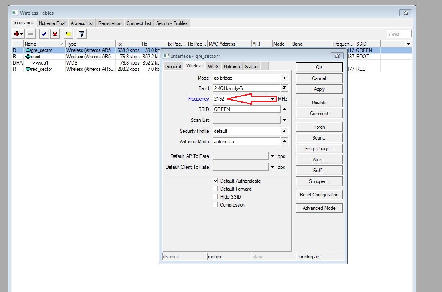Click the red X Disable icon
The image size is (442, 292).
[55, 34]
